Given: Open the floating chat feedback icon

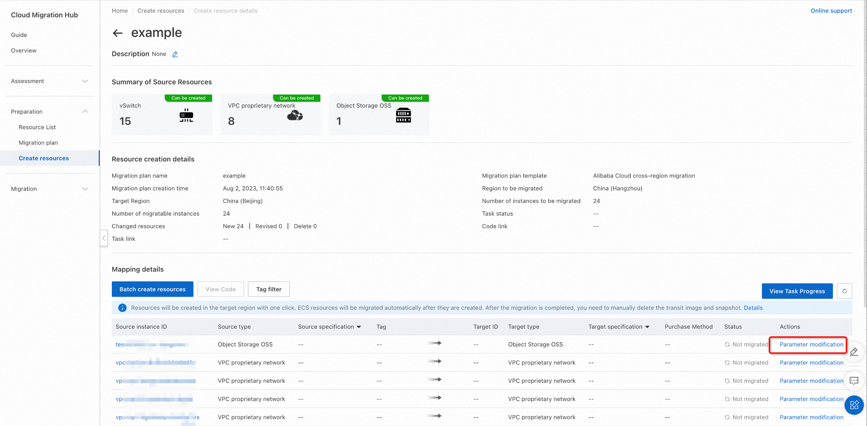Looking at the screenshot, I should [854, 381].
